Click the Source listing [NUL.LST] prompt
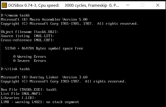Viewport: 166px width, 107px height. coord(27,36)
